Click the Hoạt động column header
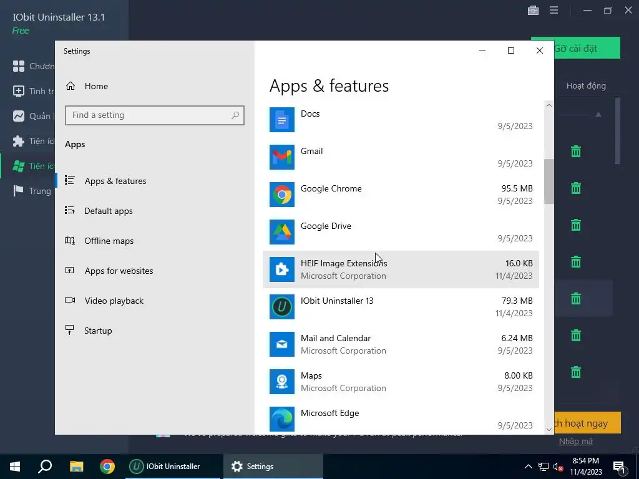 (586, 86)
